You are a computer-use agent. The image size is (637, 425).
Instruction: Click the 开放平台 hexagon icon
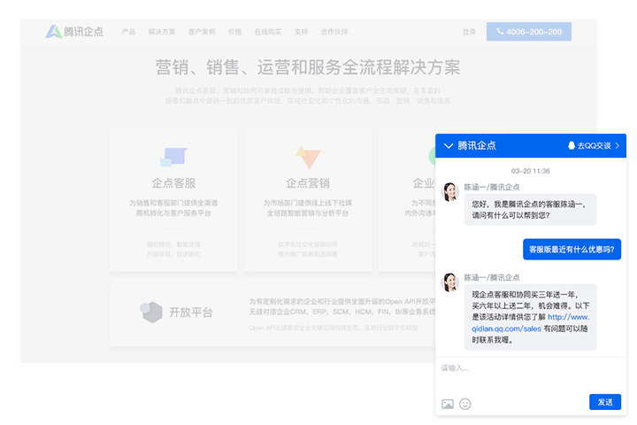coord(151,312)
